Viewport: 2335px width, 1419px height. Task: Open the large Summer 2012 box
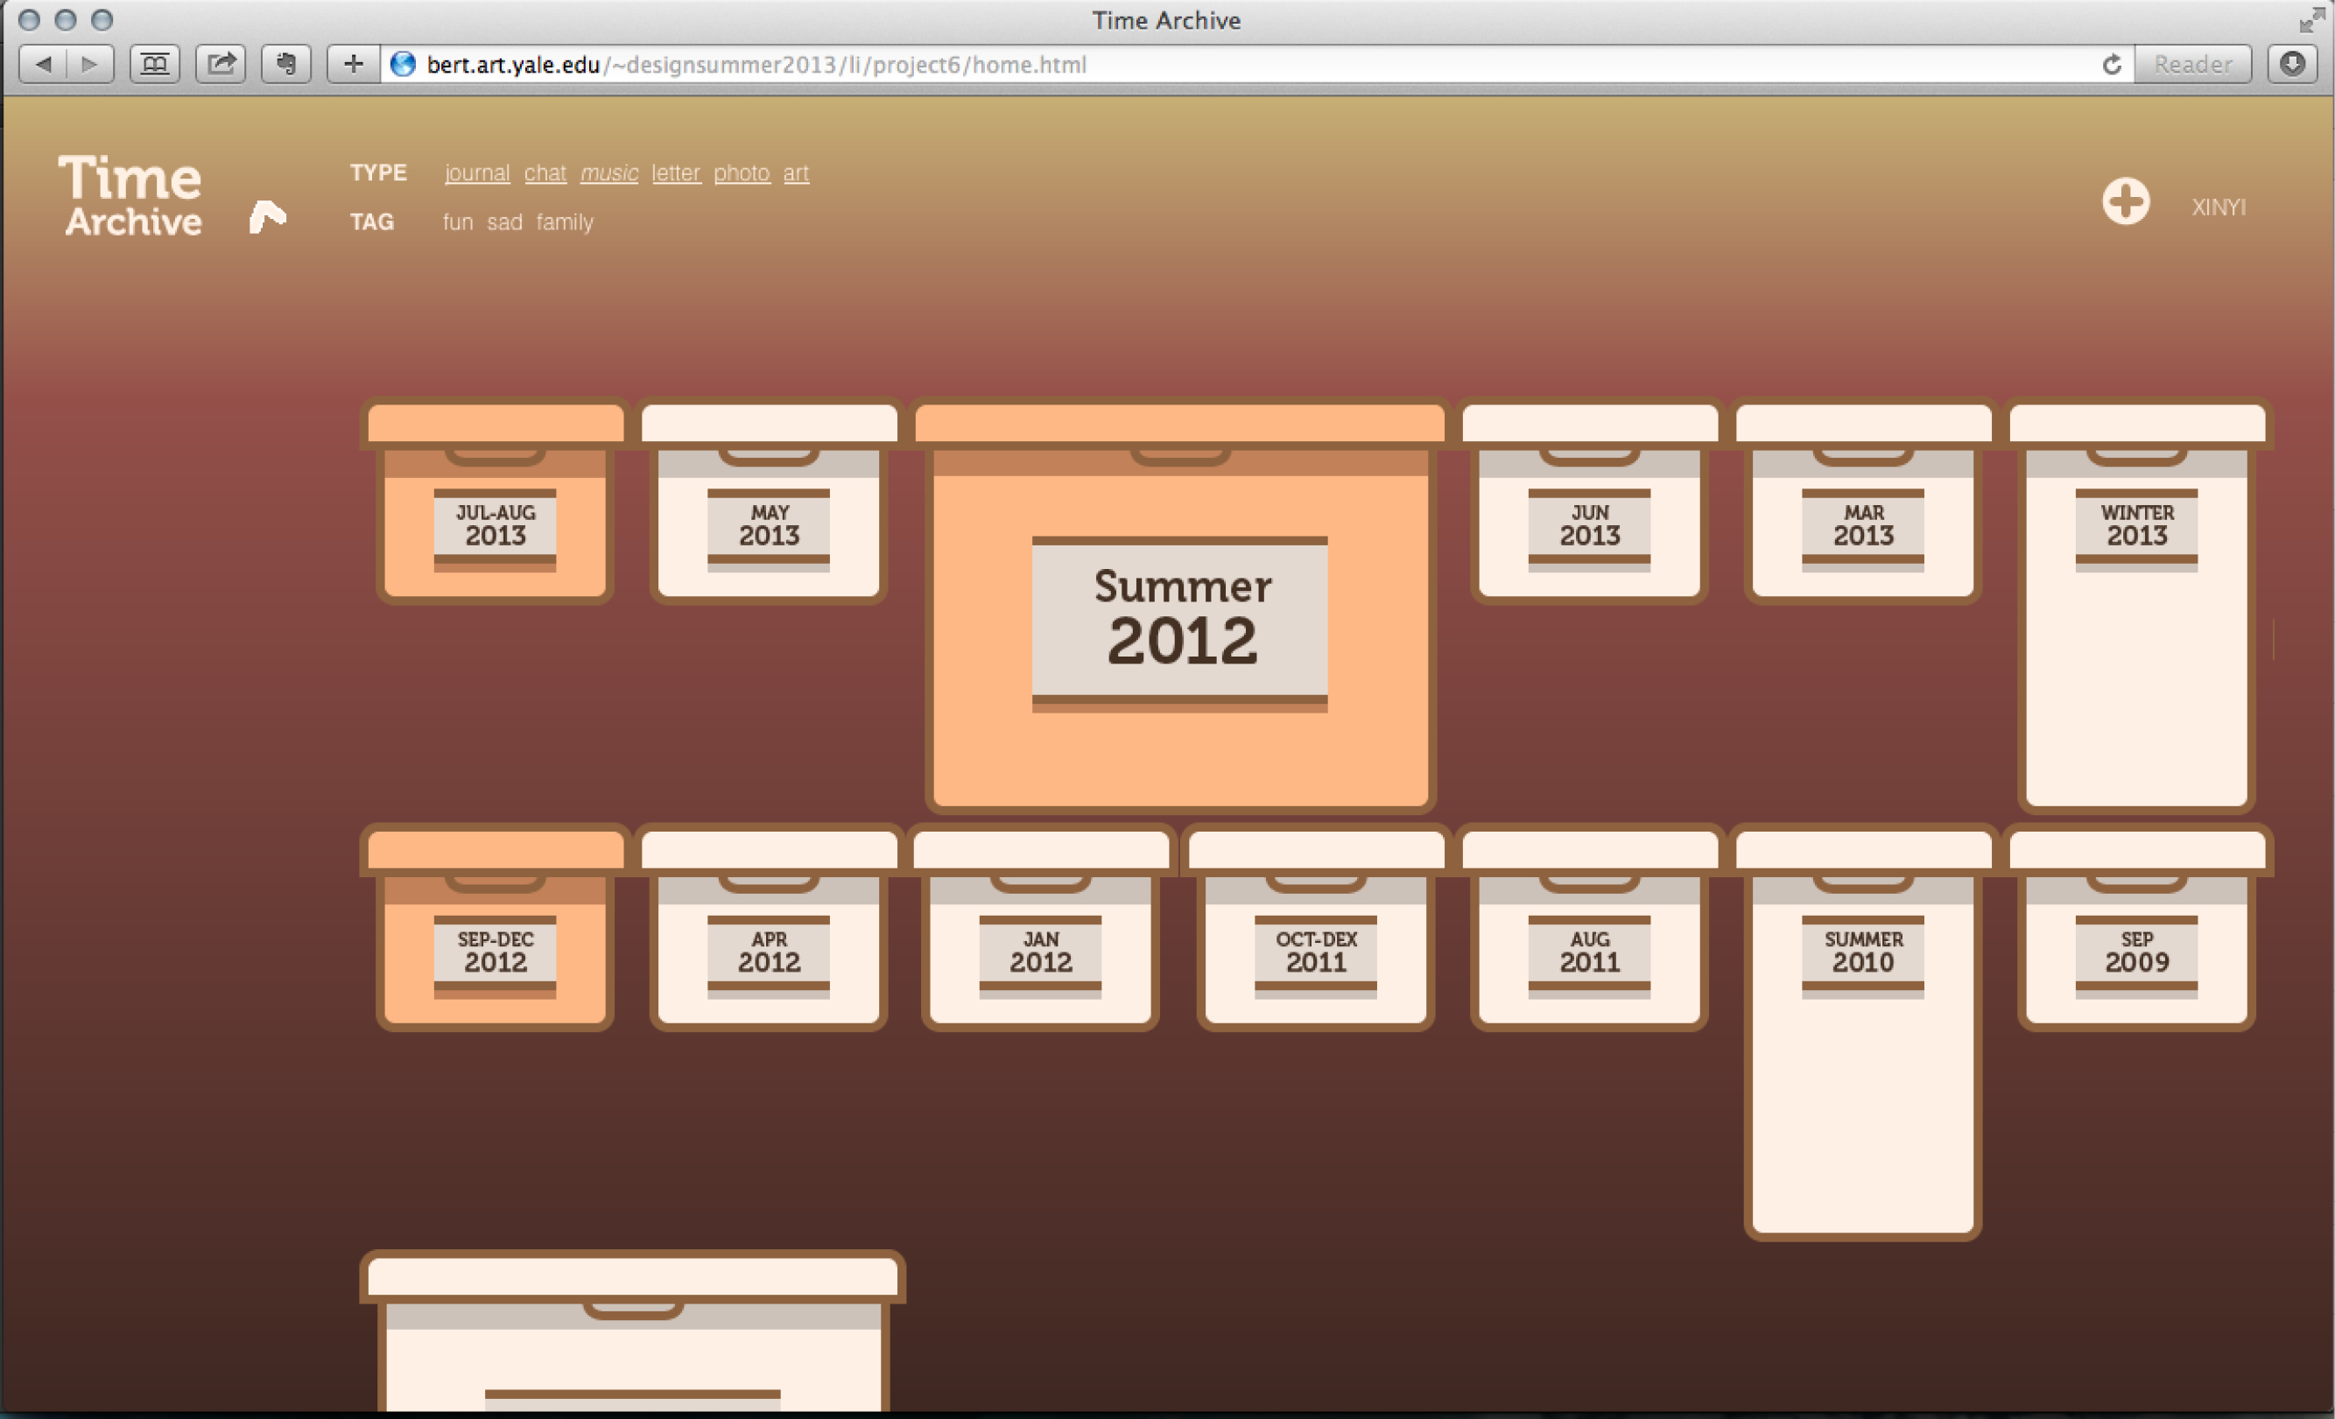coord(1180,607)
